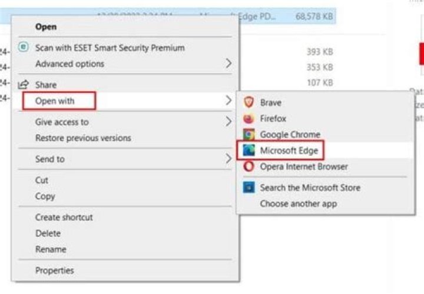Click the ESET Smart Security scan icon
424x294 pixels.
pos(24,48)
